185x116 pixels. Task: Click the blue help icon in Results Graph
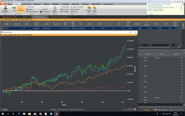pyautogui.click(x=137, y=35)
